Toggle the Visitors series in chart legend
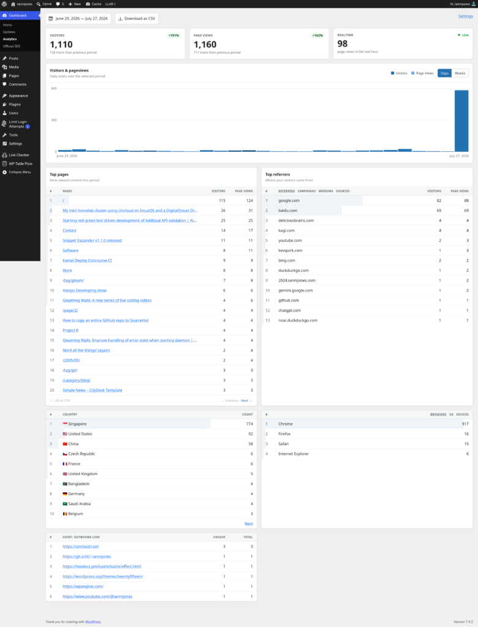The image size is (478, 627). click(x=399, y=73)
